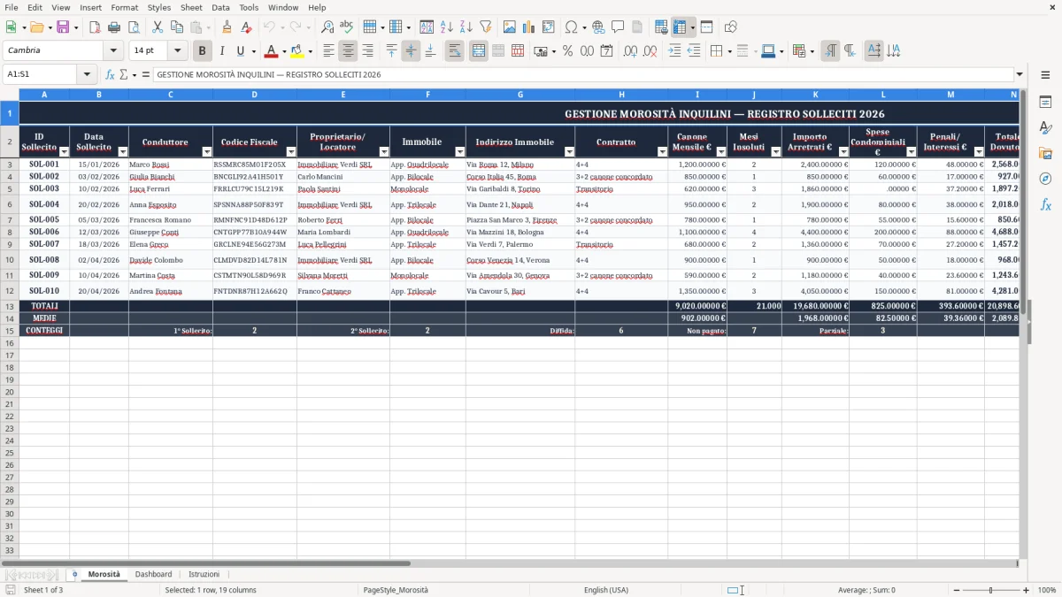Open Find & Replace
The height and width of the screenshot is (597, 1062).
[x=327, y=27]
